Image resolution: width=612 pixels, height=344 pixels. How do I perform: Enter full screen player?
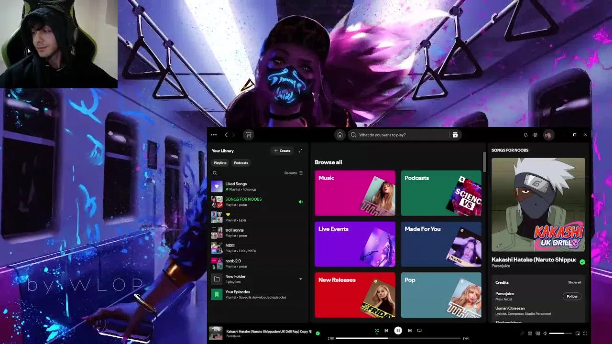click(x=585, y=333)
